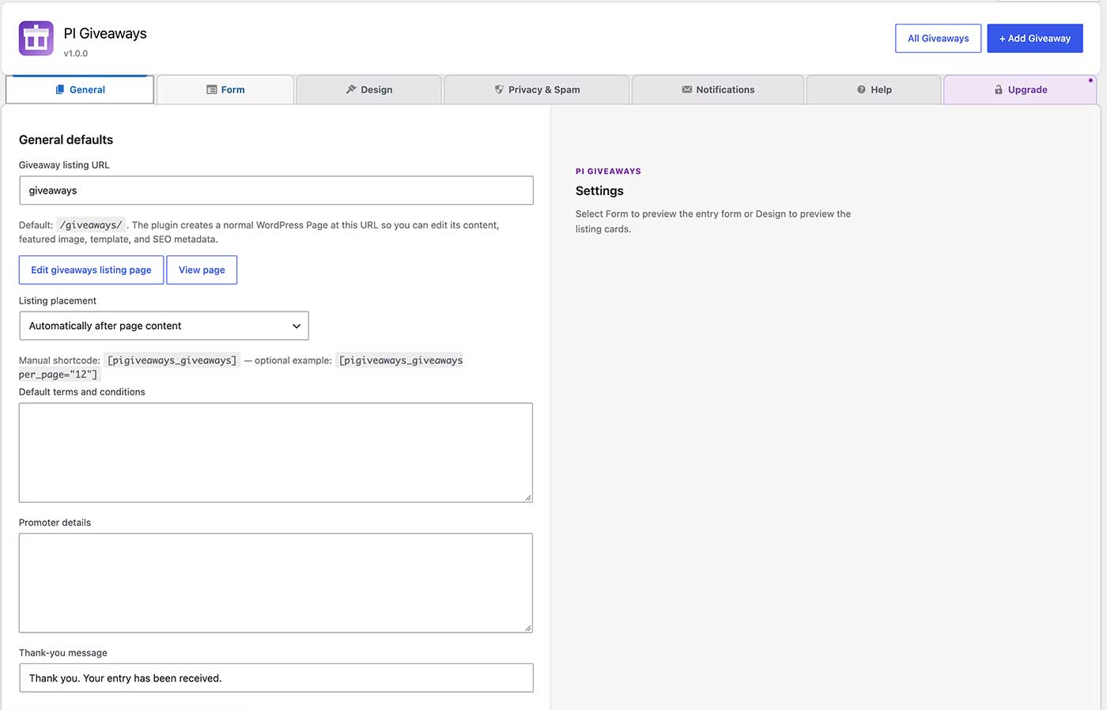Click the All Giveaways button

click(938, 38)
